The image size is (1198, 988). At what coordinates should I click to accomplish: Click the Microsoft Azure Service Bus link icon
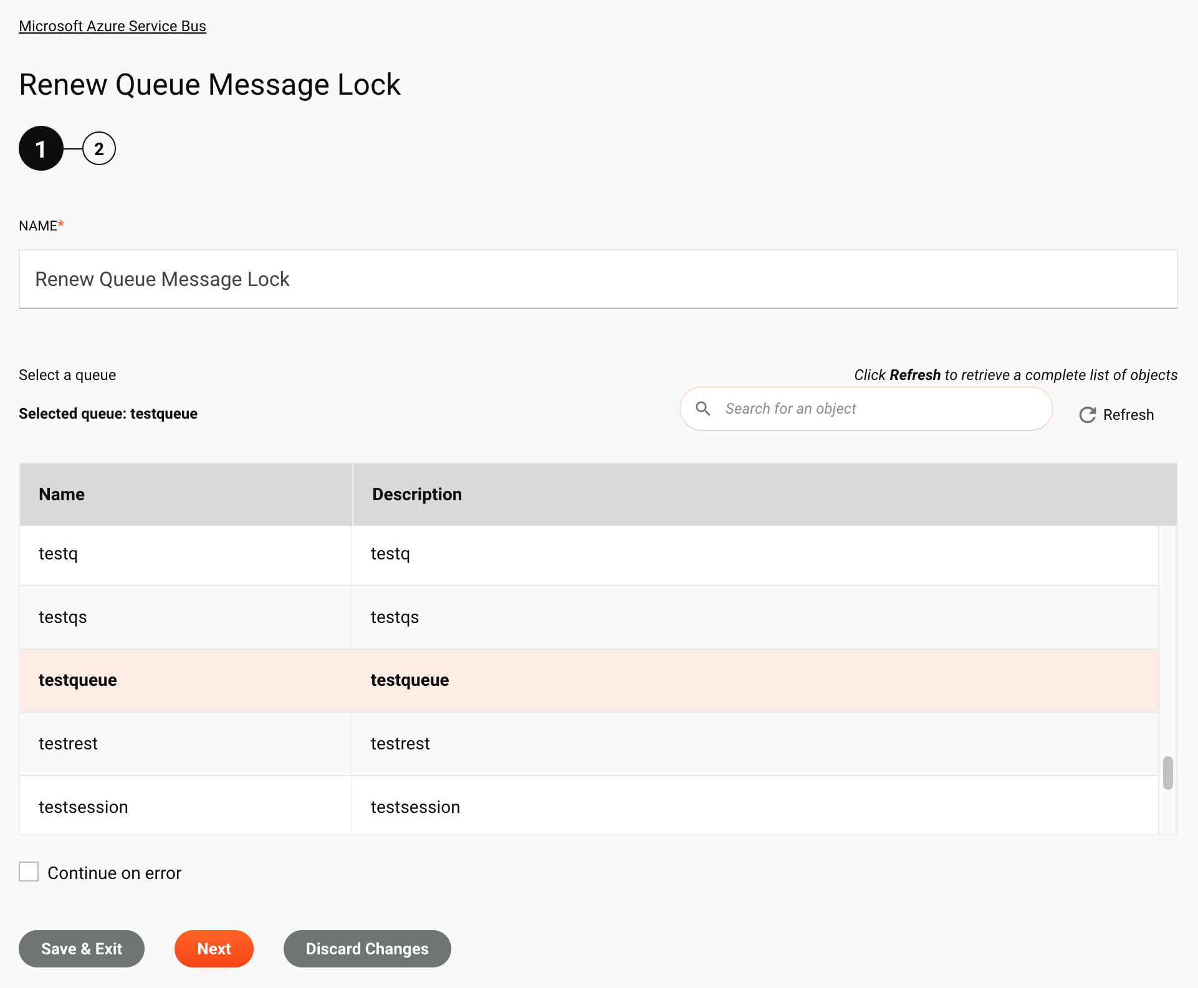pyautogui.click(x=112, y=26)
